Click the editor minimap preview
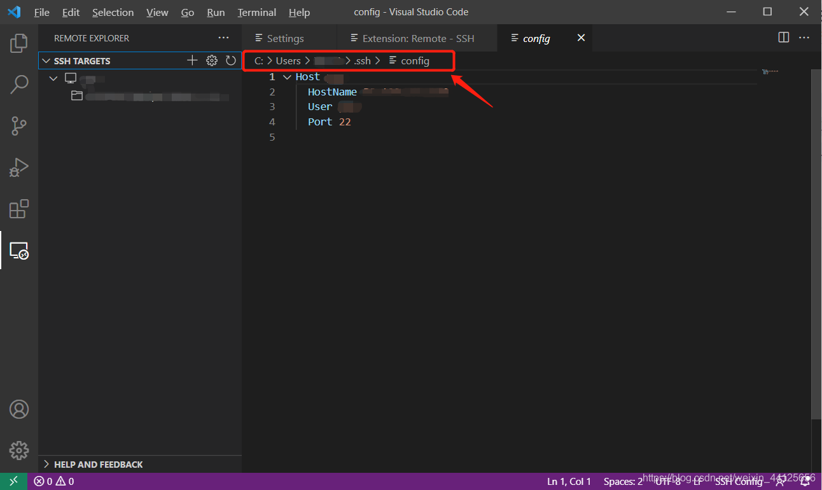The image size is (822, 490). (x=769, y=72)
